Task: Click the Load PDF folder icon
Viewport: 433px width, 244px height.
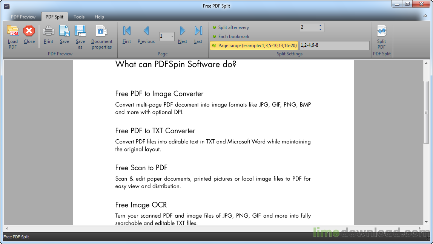Action: coord(13,31)
